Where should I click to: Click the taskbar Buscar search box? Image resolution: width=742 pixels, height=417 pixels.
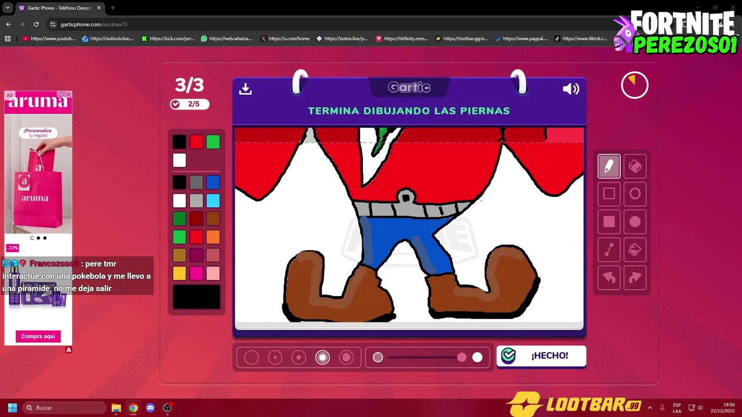tap(65, 408)
